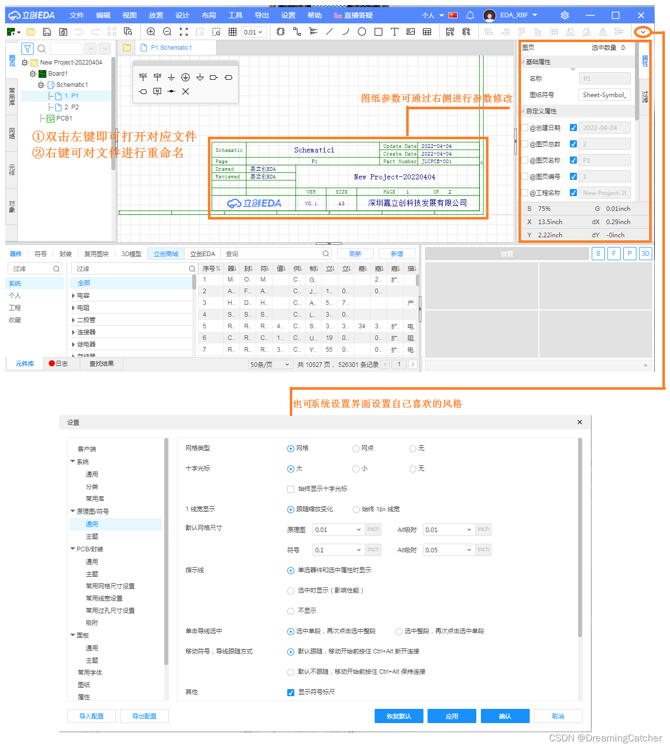Select the draw arc tool
670x748 pixels.
[x=346, y=32]
